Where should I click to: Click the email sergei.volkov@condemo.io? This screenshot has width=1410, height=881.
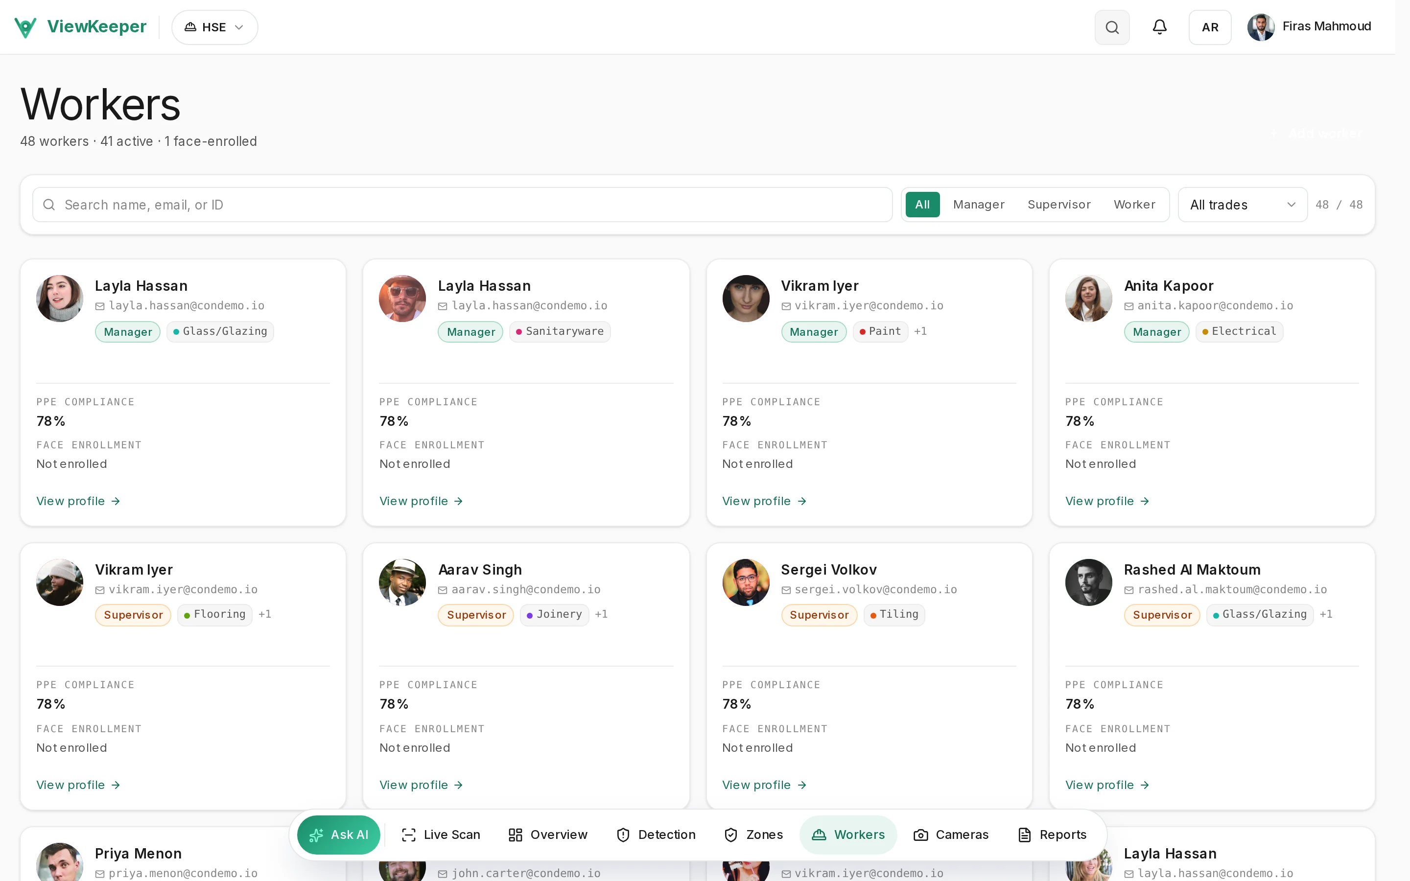coord(875,590)
